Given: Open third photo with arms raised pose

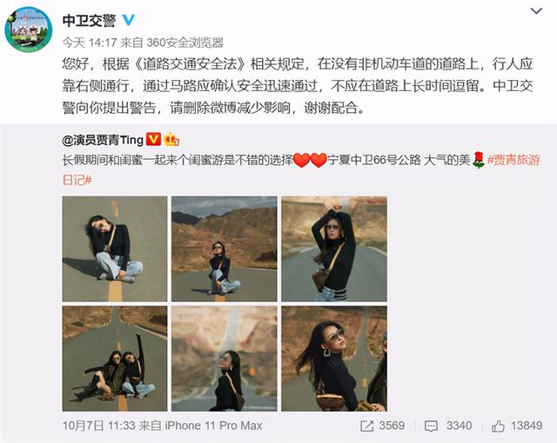Looking at the screenshot, I should pos(334,248).
